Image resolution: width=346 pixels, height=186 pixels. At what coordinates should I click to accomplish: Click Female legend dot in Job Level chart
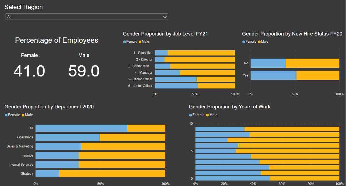click(125, 42)
